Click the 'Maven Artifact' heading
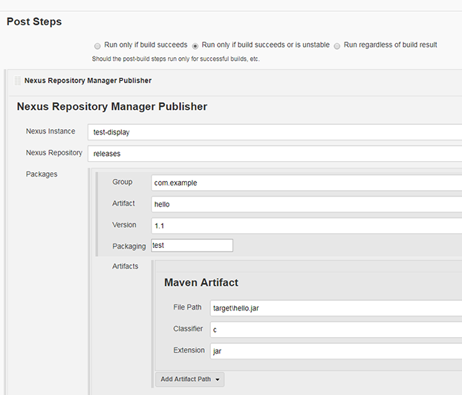This screenshot has width=462, height=395. coord(201,282)
